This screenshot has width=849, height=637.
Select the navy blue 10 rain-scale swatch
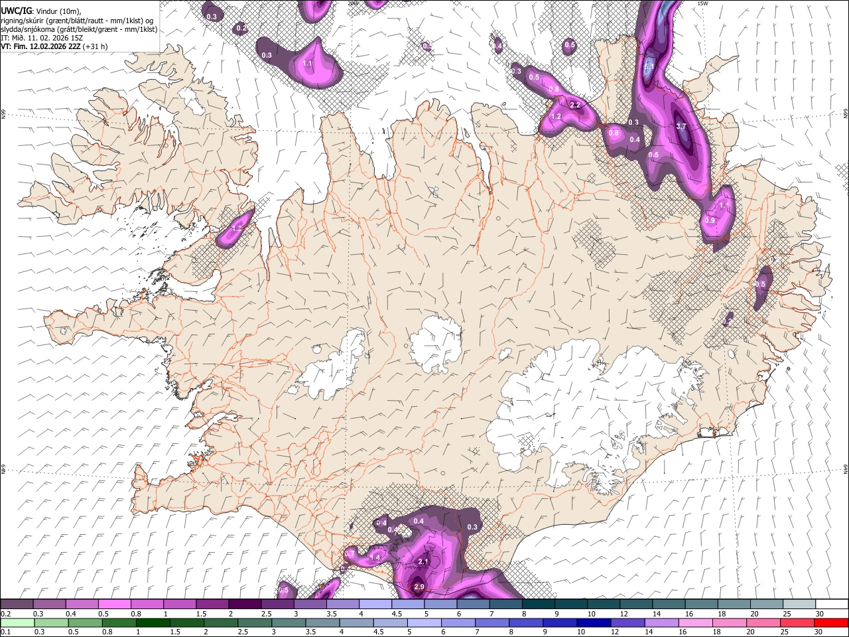click(594, 623)
